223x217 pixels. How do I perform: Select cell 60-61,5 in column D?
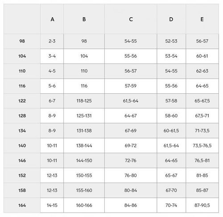click(171, 130)
